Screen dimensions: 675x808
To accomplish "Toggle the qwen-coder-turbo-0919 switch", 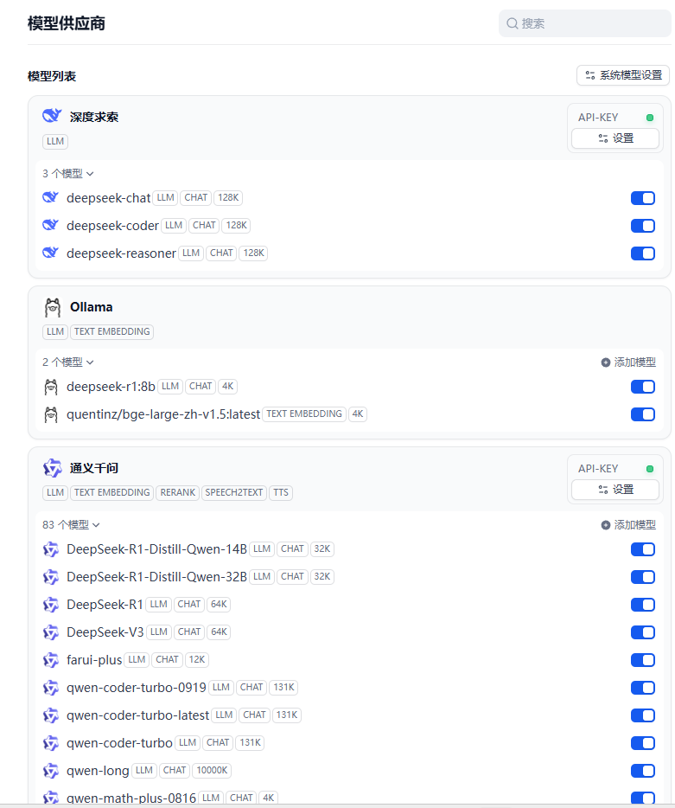I will pos(642,688).
